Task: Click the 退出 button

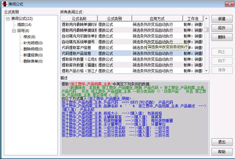Action: (x=222, y=142)
